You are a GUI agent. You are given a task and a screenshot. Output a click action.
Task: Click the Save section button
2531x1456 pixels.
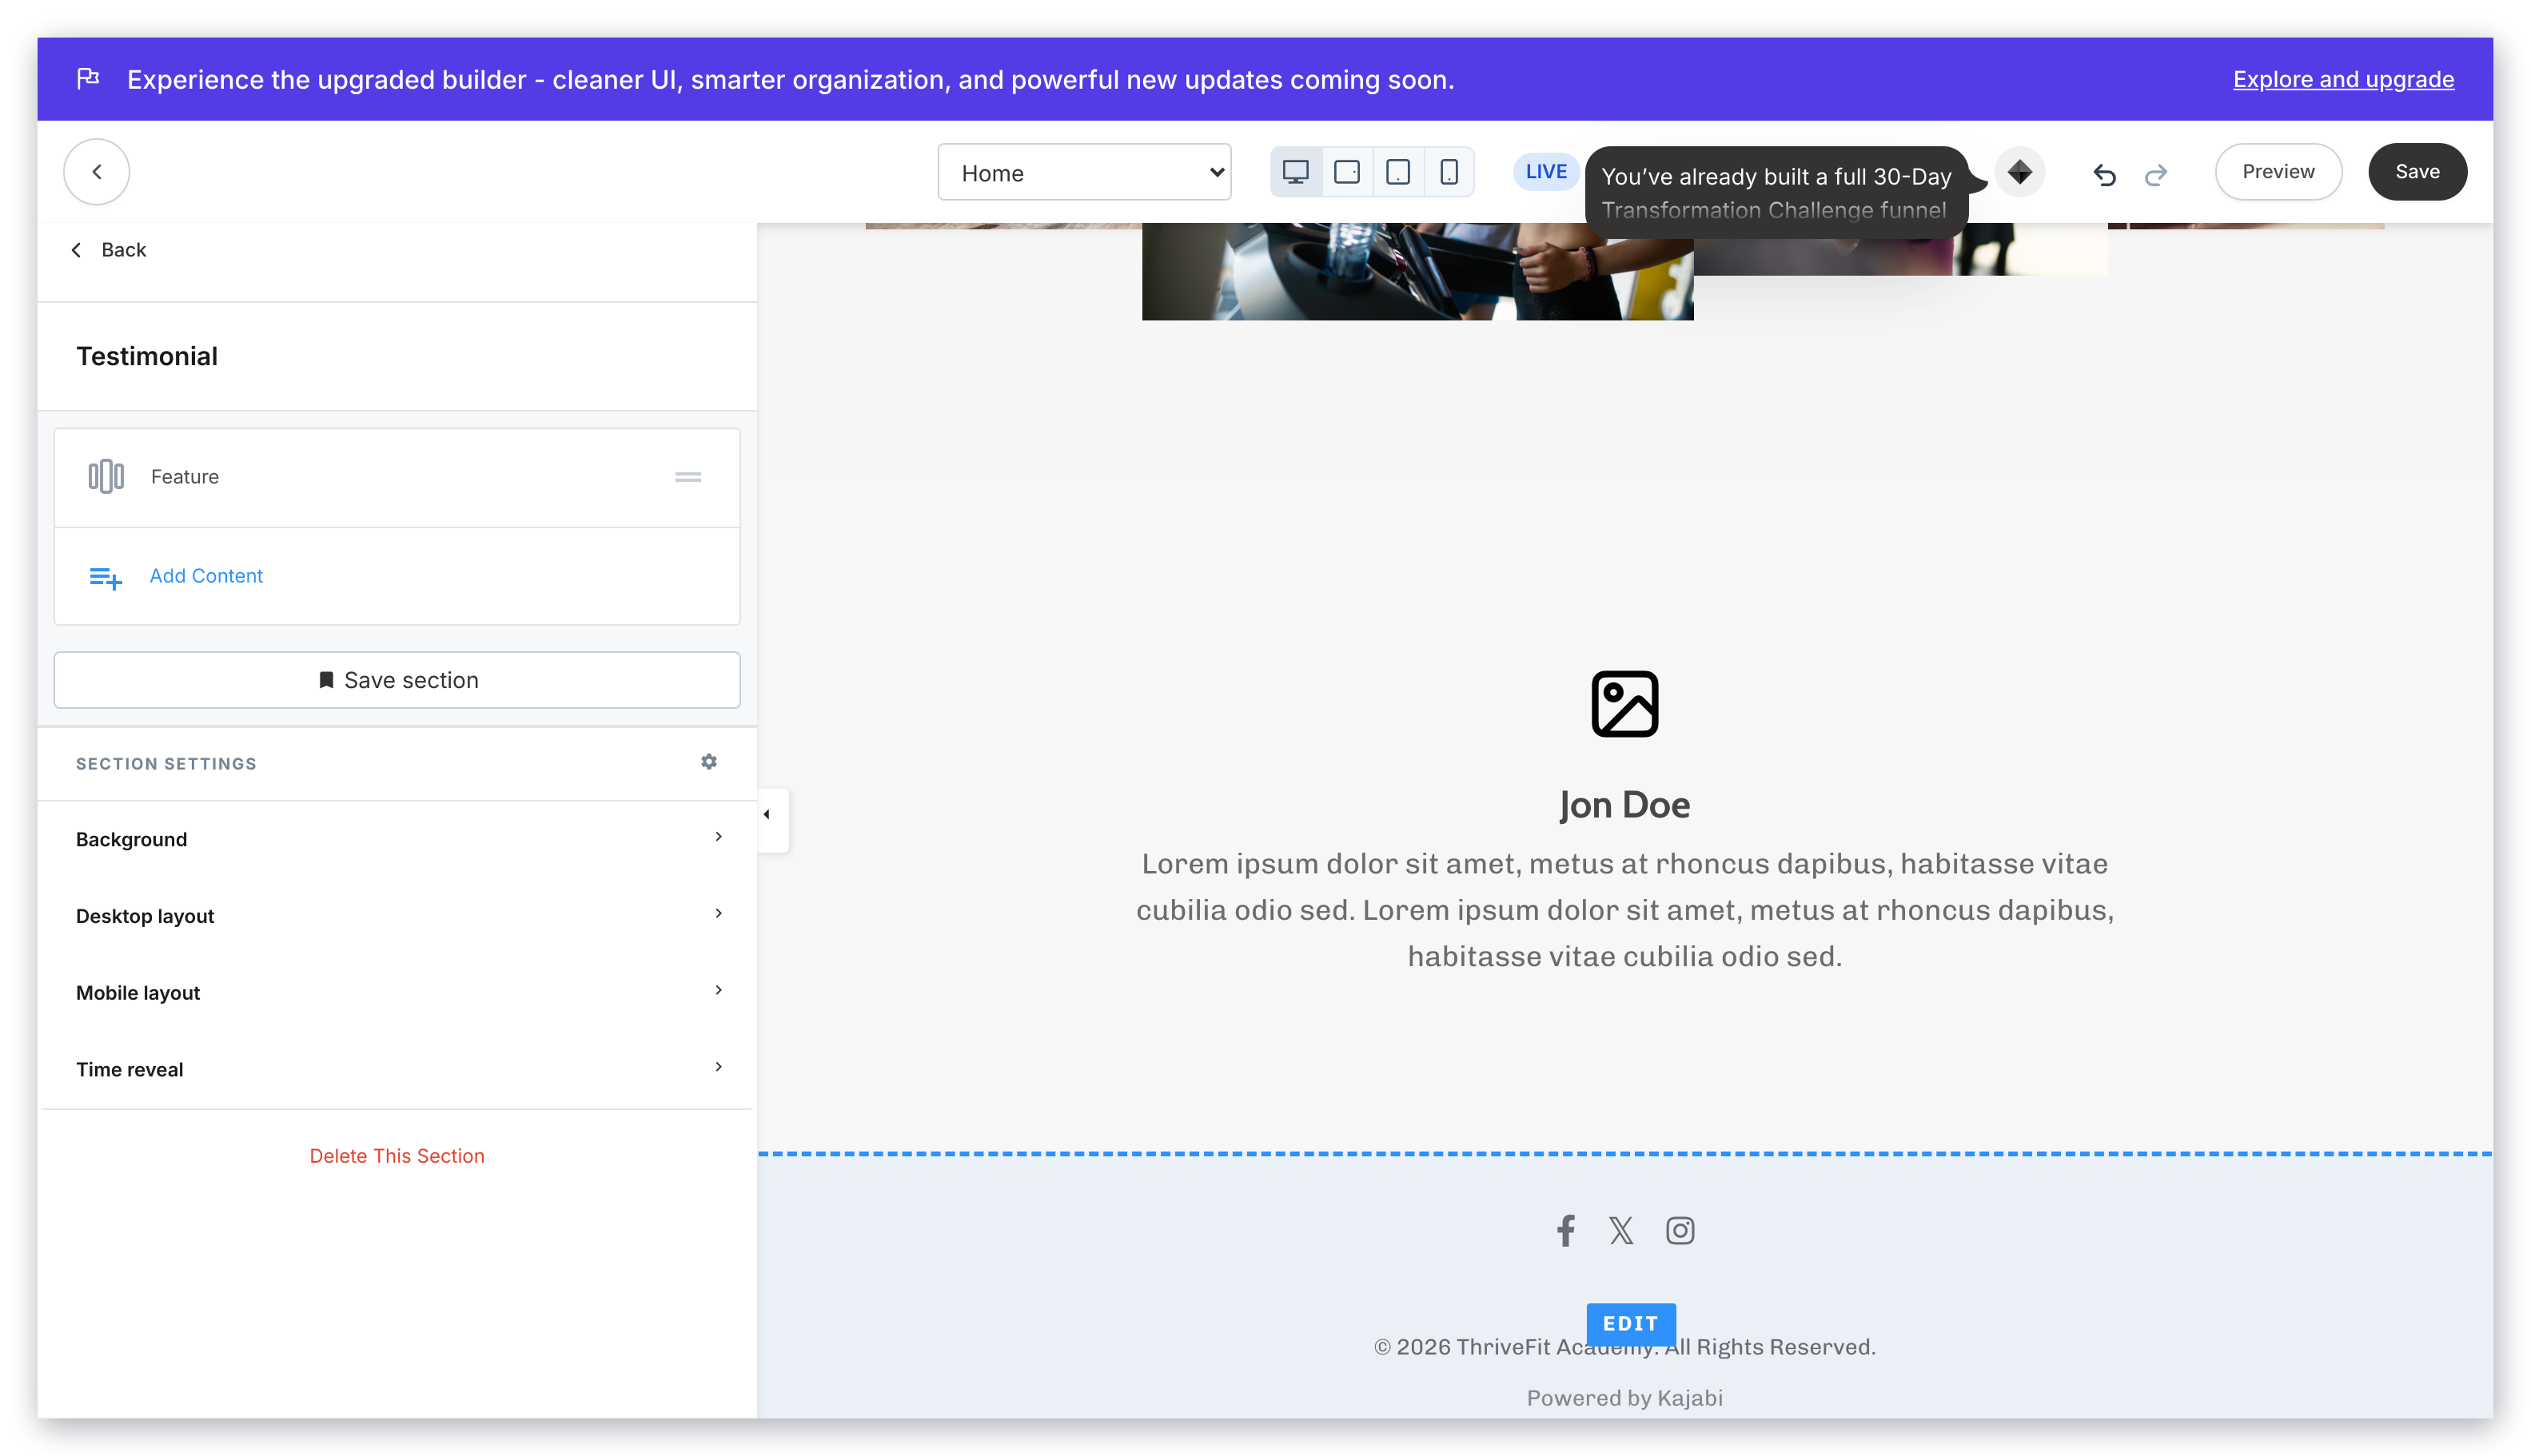tap(397, 680)
